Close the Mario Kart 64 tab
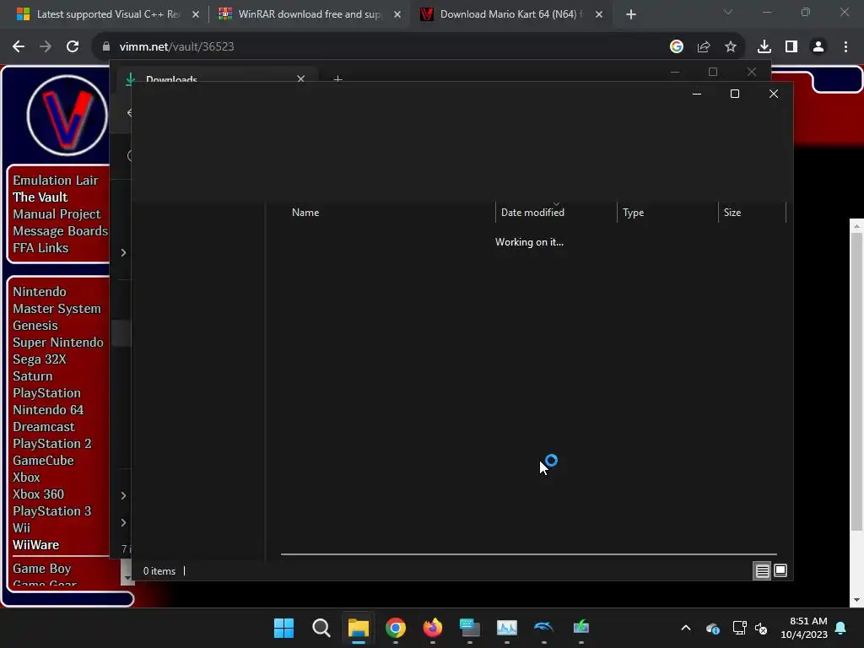 (x=598, y=14)
